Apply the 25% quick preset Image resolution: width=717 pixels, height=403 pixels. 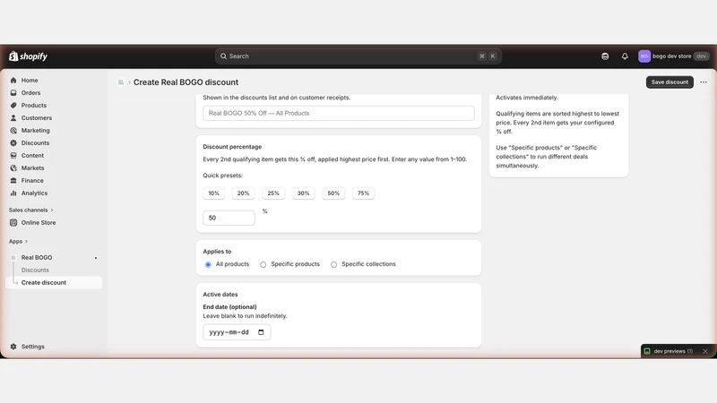273,193
